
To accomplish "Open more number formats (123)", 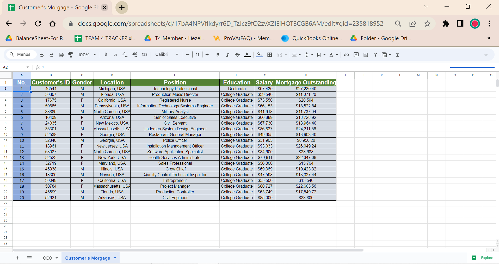I will (145, 55).
